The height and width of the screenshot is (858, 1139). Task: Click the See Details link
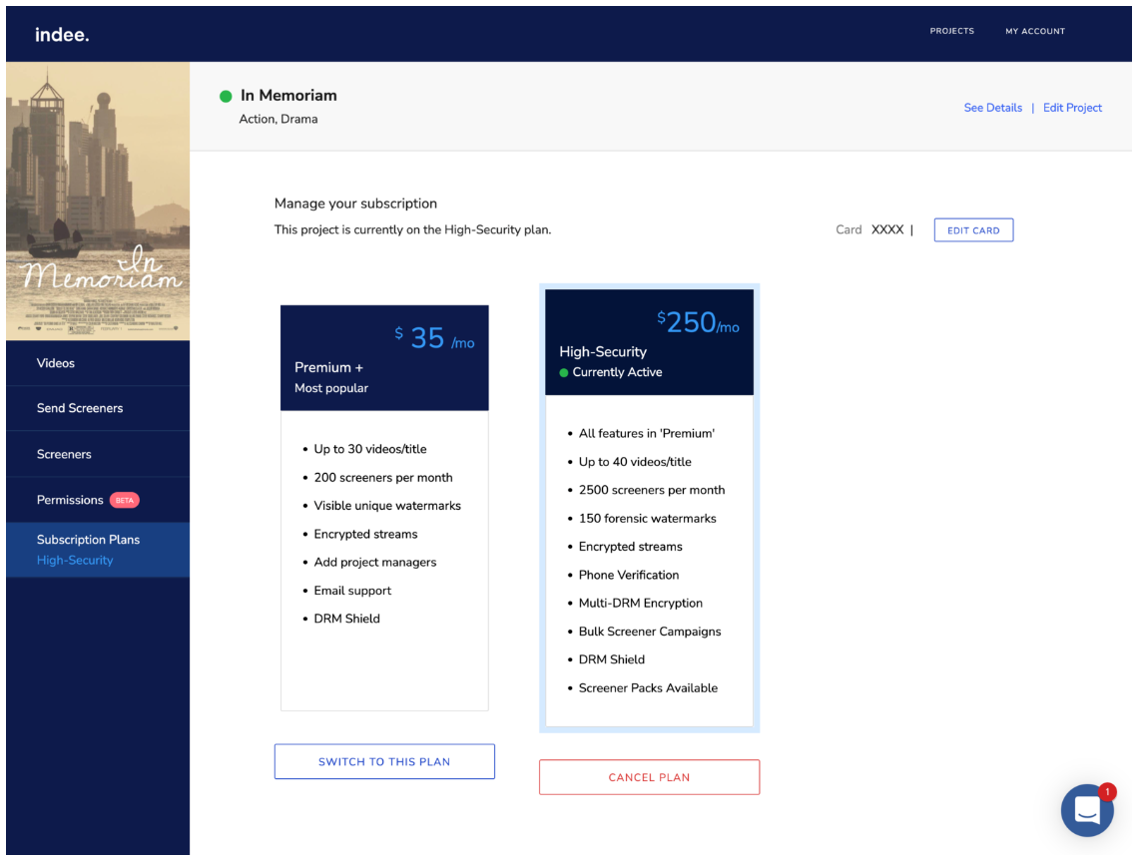992,108
